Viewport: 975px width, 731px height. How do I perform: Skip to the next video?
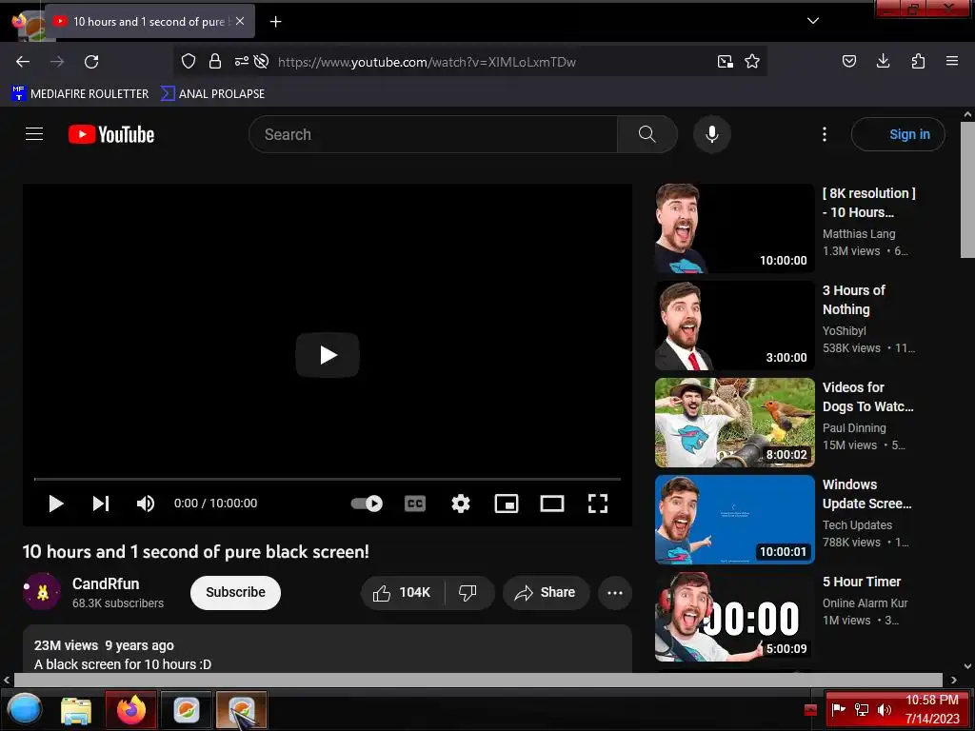(101, 504)
